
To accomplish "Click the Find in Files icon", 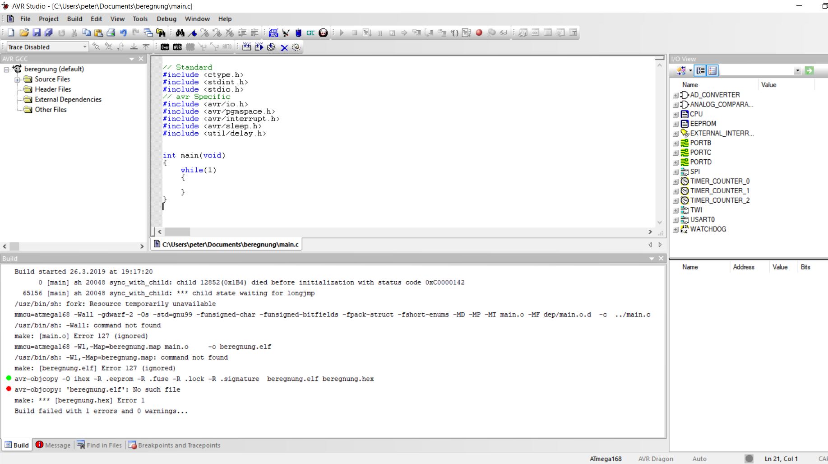I will pos(161,32).
